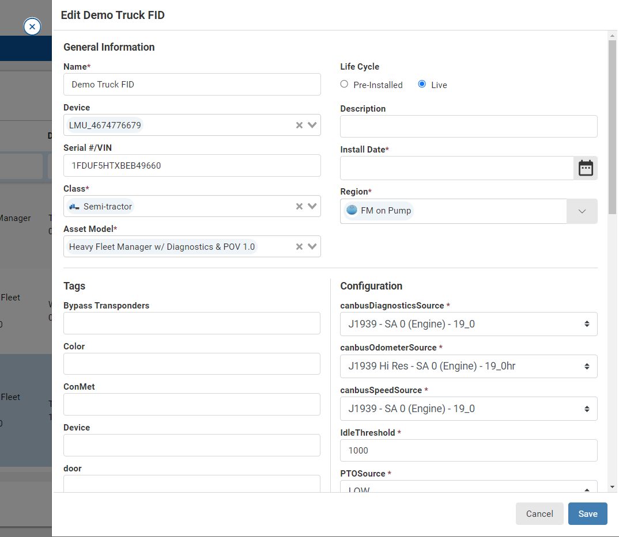Click the Install Date input field
619x537 pixels.
coord(456,168)
